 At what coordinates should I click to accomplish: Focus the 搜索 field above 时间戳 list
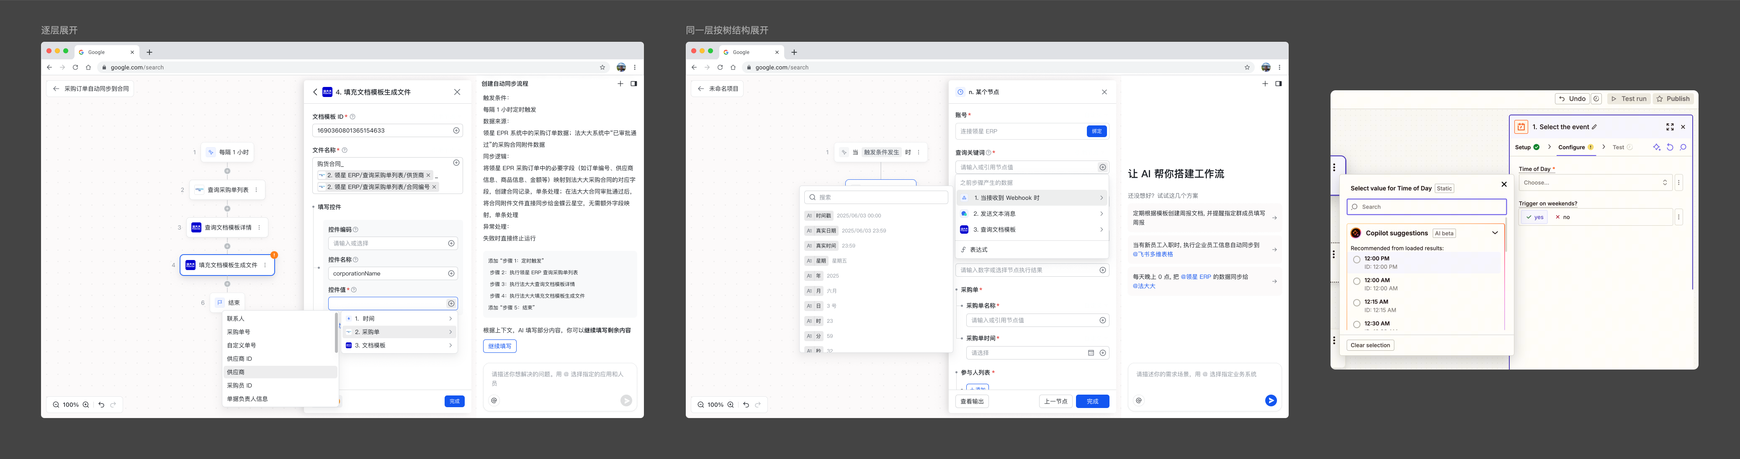pyautogui.click(x=876, y=197)
